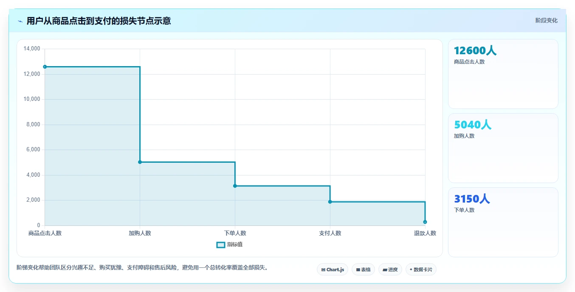The image size is (575, 292).
Task: Click the 10,000 y-axis tick label
Action: [x=32, y=99]
